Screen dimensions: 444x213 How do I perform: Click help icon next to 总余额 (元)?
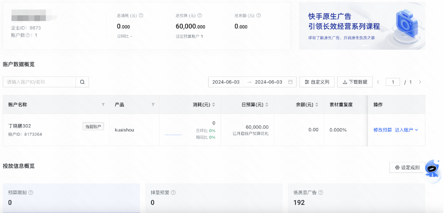(259, 16)
